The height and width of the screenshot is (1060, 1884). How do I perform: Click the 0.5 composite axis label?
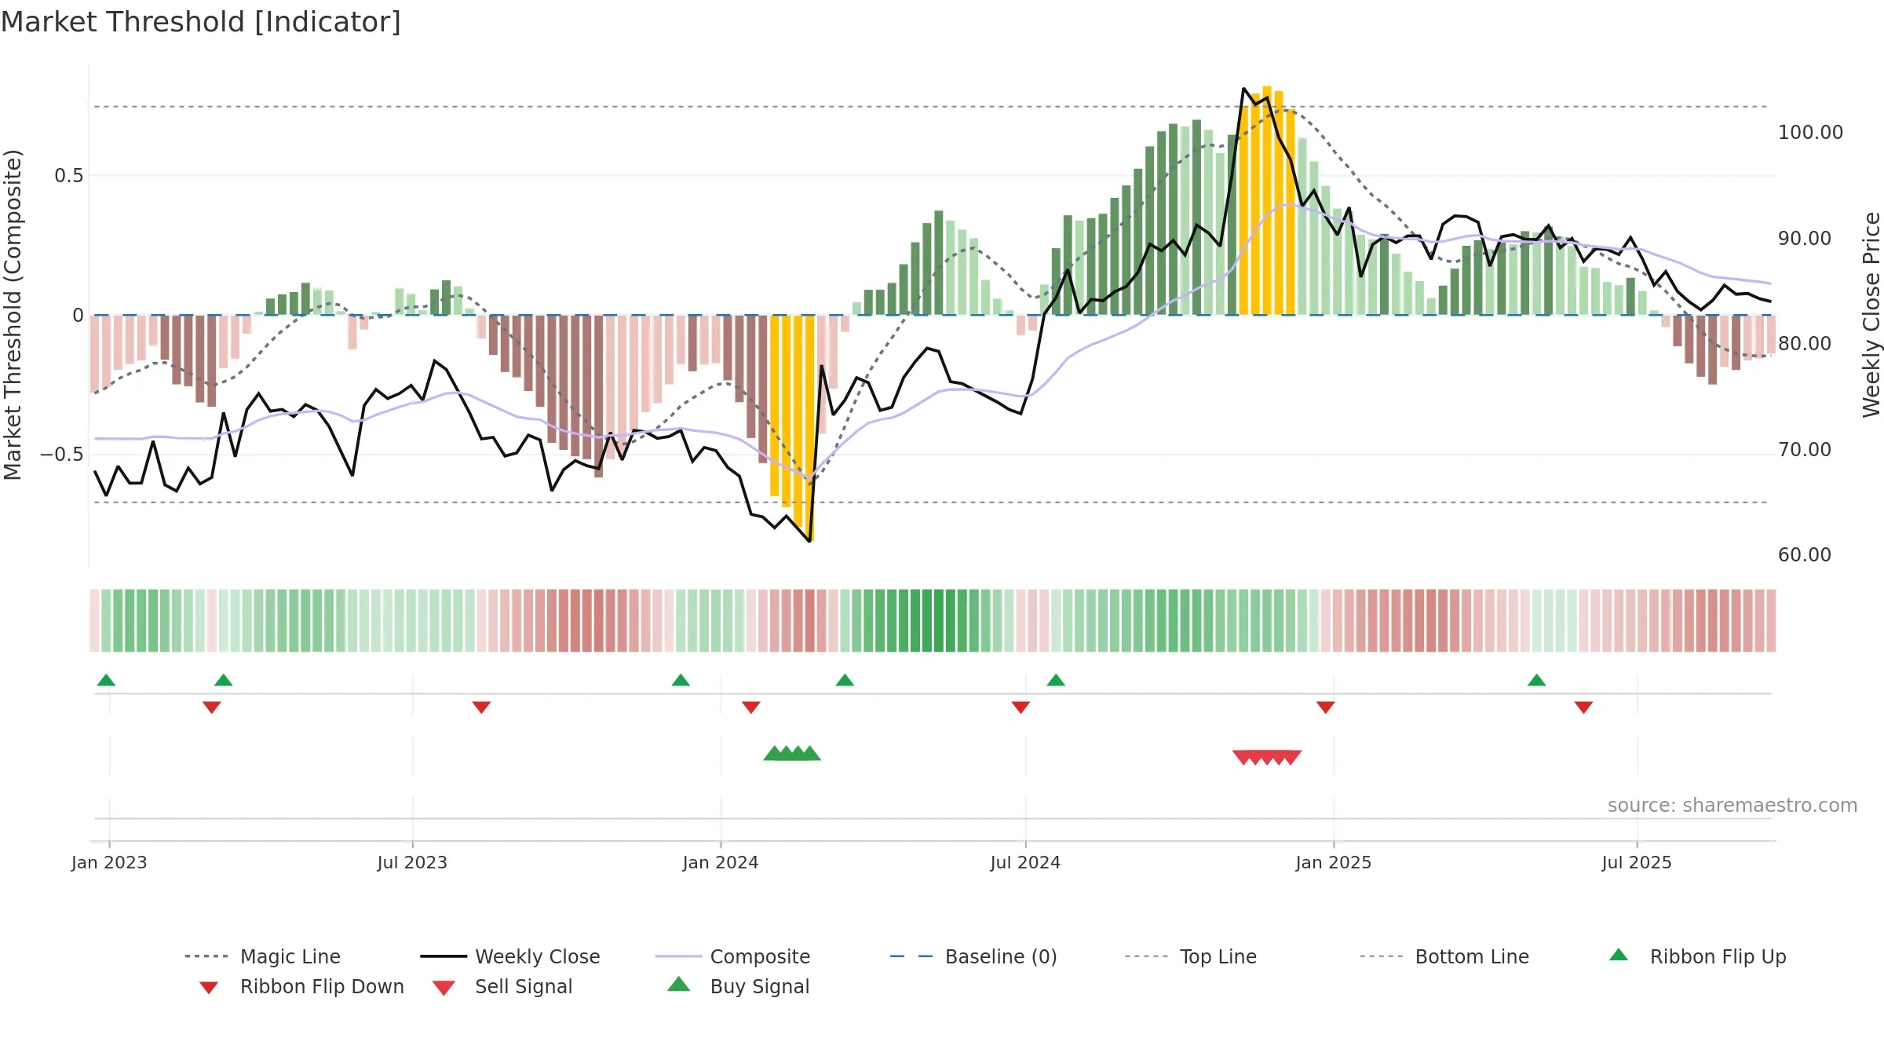tap(69, 176)
